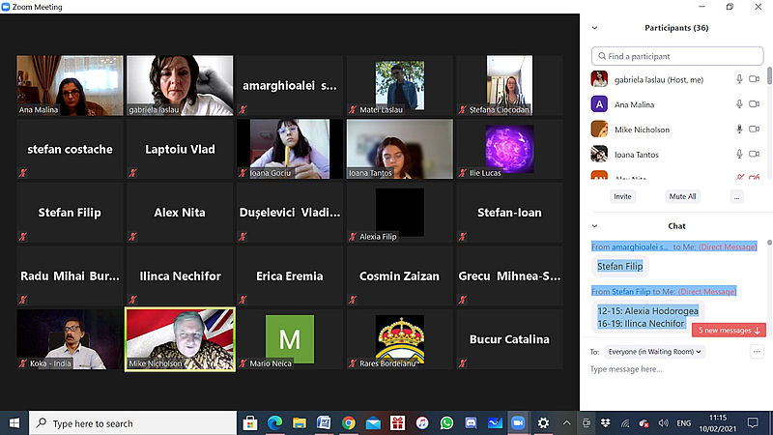Click Ana Malina's camera icon in participants list
This screenshot has width=773, height=435.
[755, 104]
